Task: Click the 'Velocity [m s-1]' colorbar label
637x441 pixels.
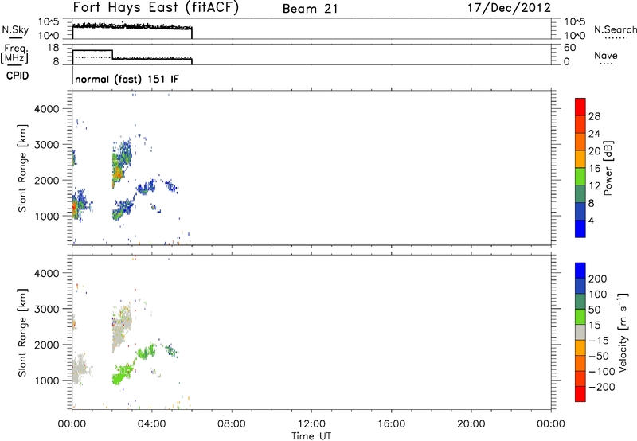Action: [623, 332]
